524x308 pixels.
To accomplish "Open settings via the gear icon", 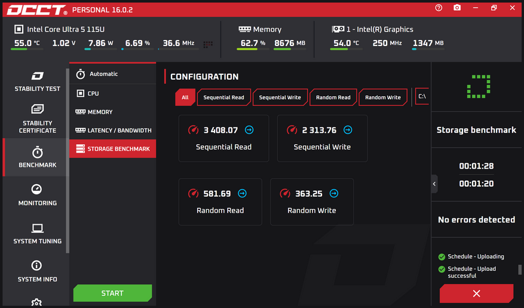I will coord(36,303).
